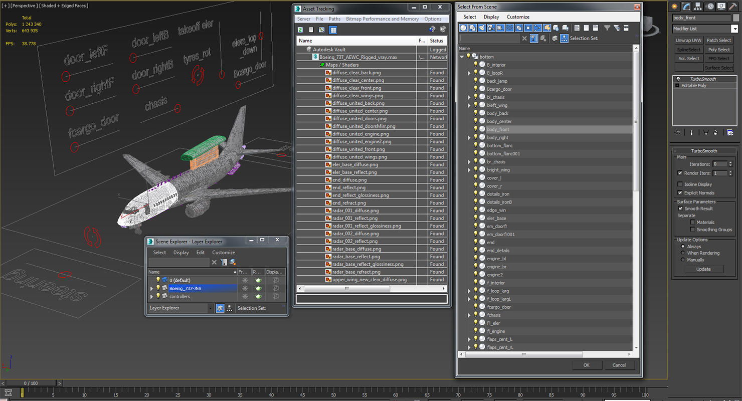Image resolution: width=742 pixels, height=401 pixels.
Task: Expand the body_right tree node
Action: (x=469, y=137)
